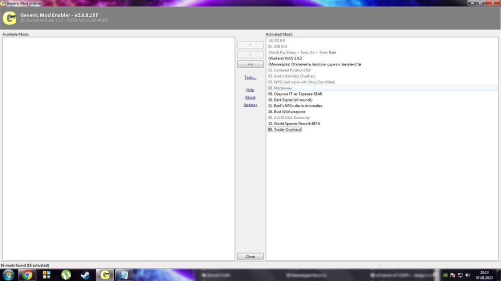The width and height of the screenshot is (501, 281).
Task: Open the Tasks... menu link
Action: click(x=250, y=77)
